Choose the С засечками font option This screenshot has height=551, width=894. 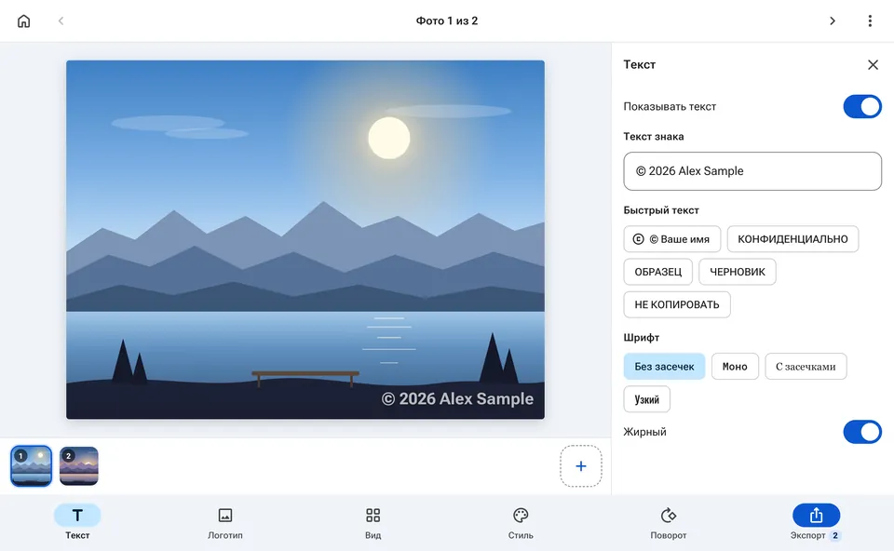tap(806, 367)
